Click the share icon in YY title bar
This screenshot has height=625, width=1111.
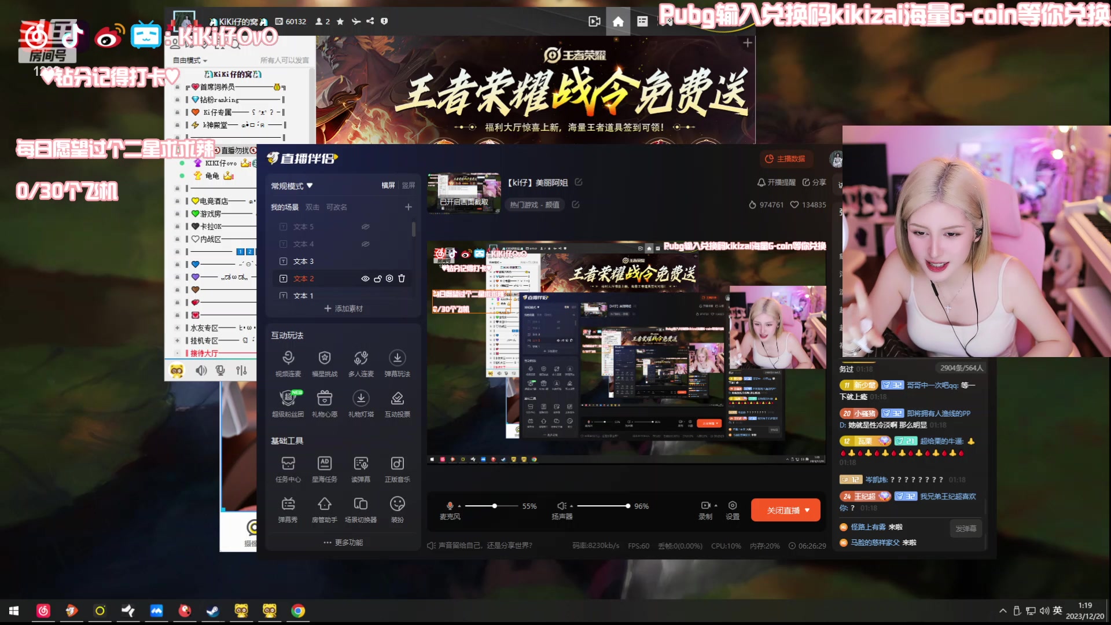[370, 21]
